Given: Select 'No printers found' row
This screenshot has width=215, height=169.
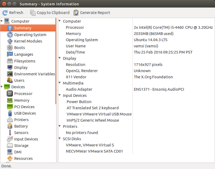Looking at the screenshot, I should 82,133.
